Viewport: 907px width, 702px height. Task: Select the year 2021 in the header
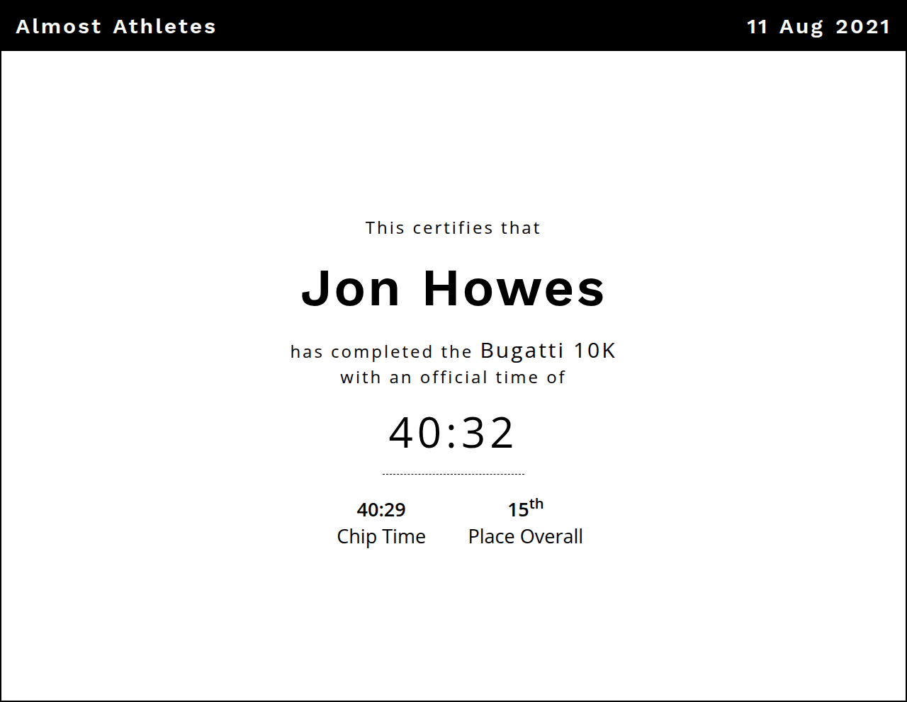click(862, 27)
